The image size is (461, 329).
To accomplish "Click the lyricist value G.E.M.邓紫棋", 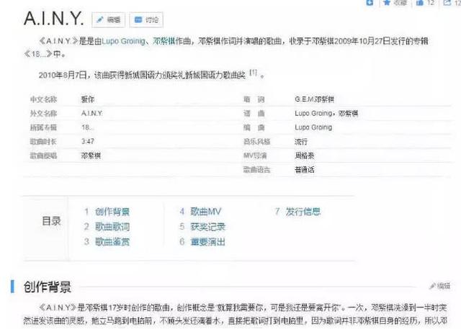I will [314, 99].
